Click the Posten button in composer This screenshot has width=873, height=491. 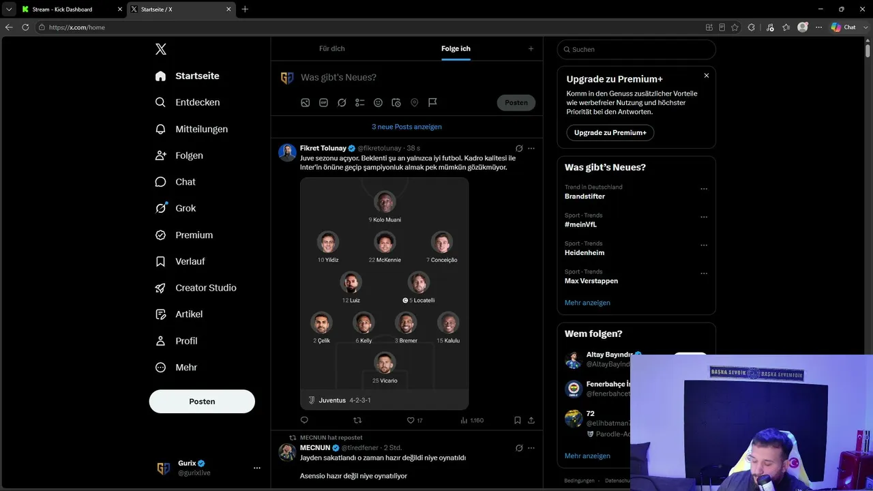516,102
